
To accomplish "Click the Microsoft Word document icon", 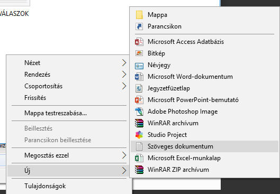I will (139, 77).
